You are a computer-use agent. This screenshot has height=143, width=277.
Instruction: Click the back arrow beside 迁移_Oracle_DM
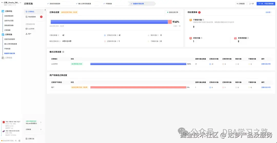coord(2,3)
